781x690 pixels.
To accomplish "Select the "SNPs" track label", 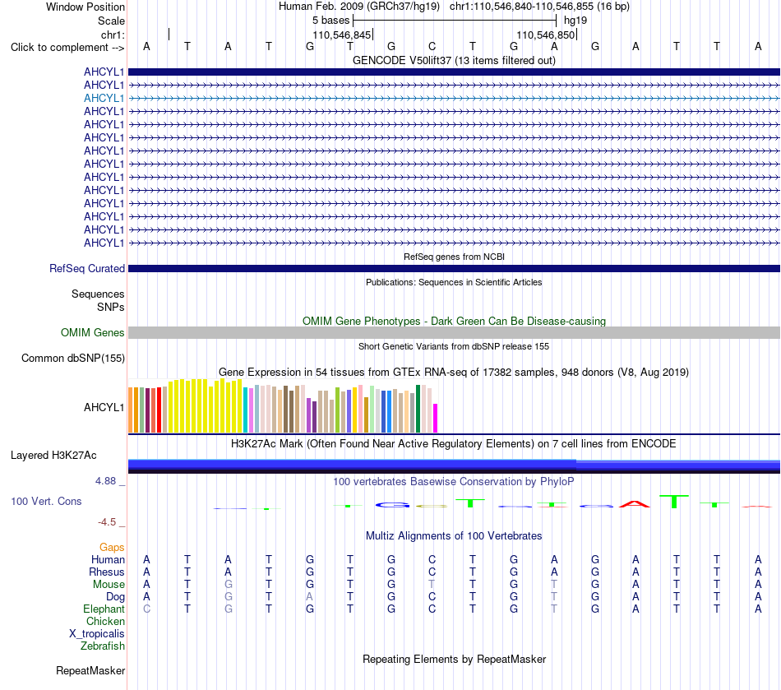I will [111, 307].
